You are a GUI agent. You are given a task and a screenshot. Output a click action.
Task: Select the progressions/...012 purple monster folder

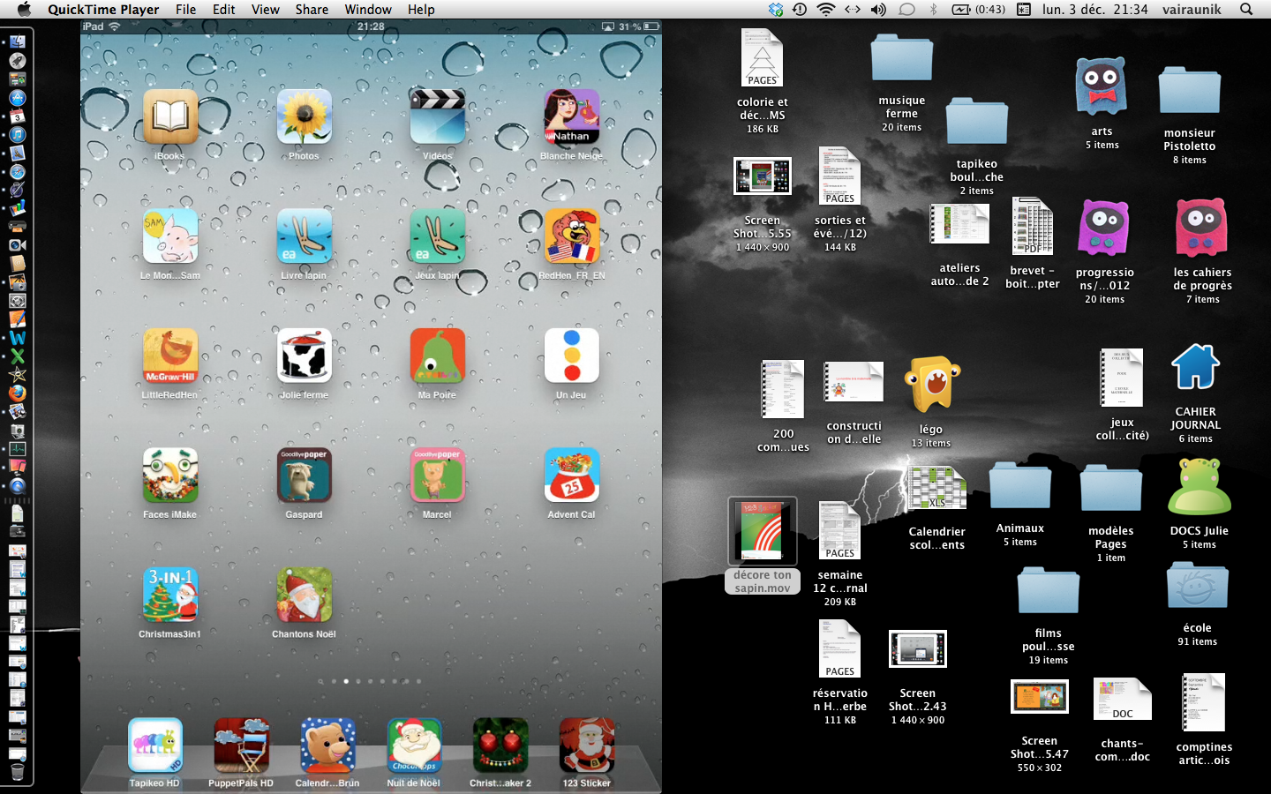[1103, 228]
